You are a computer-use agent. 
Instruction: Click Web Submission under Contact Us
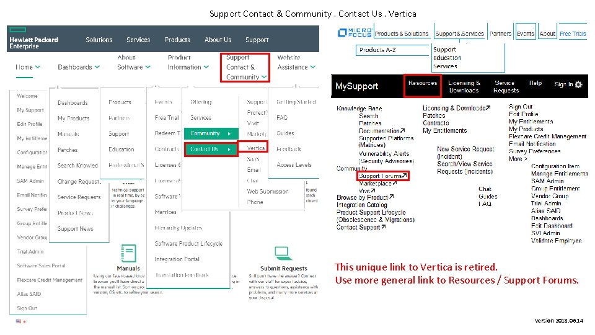point(268,192)
